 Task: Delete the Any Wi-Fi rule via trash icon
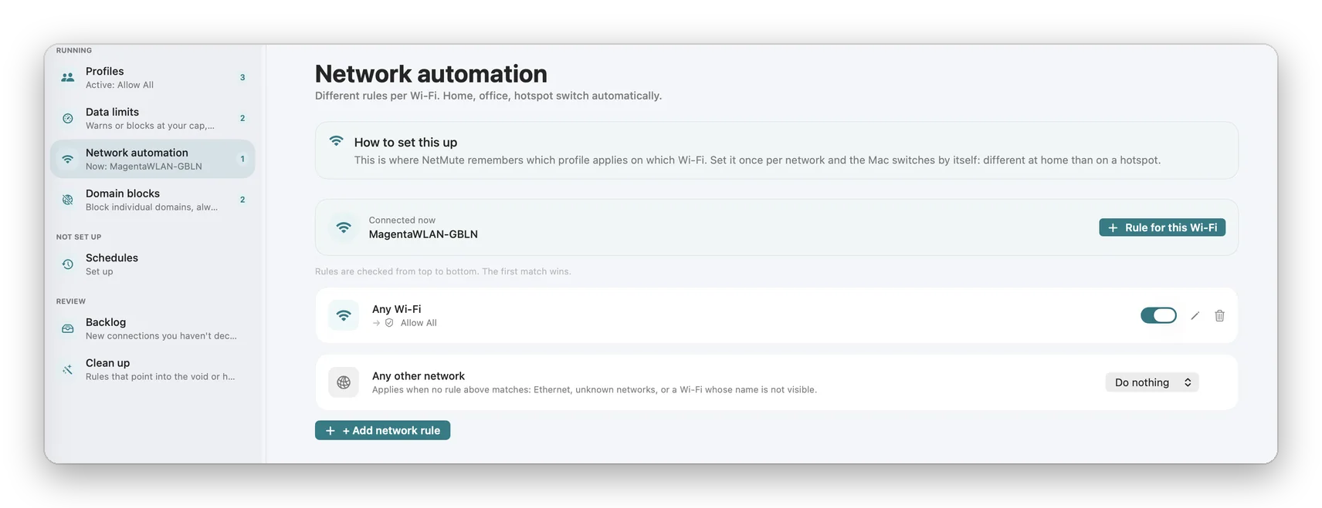click(x=1219, y=315)
